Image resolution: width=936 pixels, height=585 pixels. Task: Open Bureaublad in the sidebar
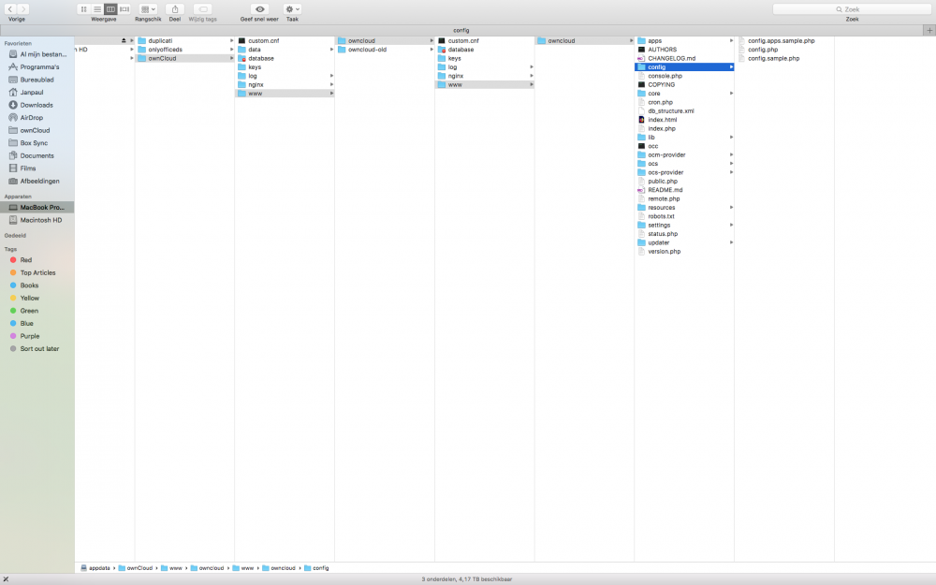pyautogui.click(x=37, y=80)
